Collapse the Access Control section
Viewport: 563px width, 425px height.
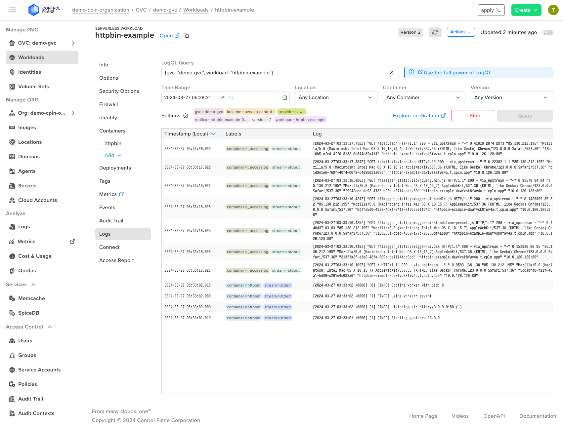tap(50, 327)
